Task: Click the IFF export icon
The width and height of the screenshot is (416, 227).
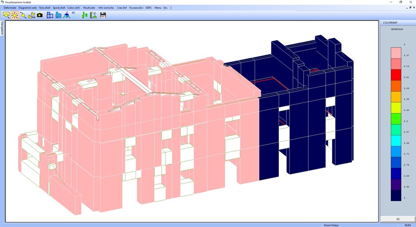Action: pyautogui.click(x=75, y=15)
